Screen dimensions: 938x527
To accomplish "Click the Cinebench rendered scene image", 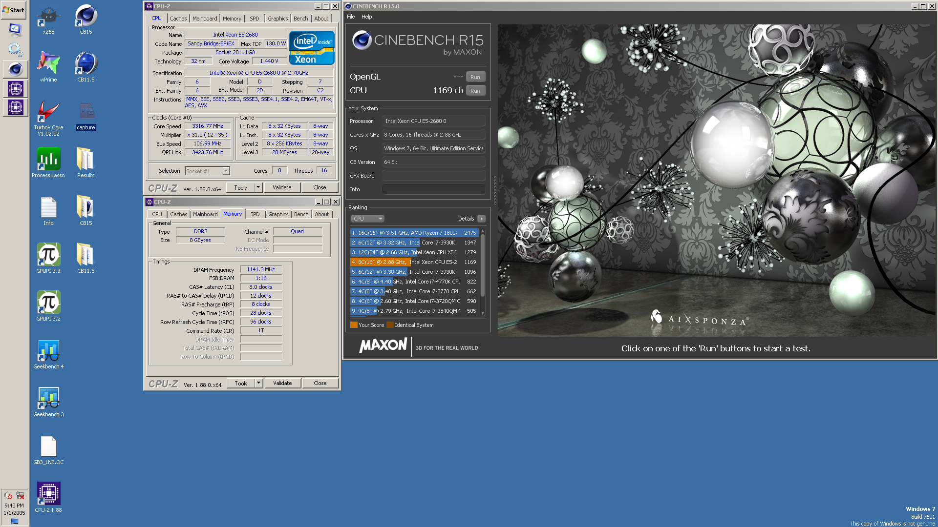I will (x=716, y=181).
